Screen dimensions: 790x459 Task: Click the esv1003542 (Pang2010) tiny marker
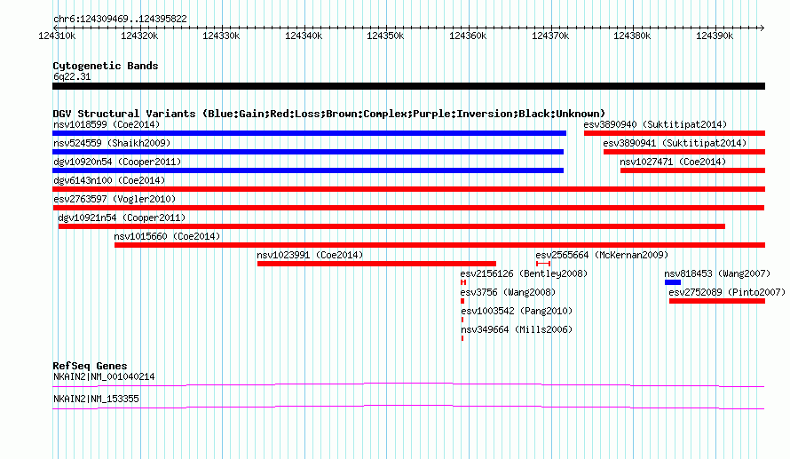[462, 320]
